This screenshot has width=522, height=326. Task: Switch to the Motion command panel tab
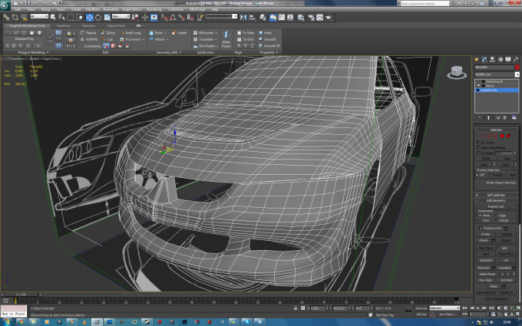[x=500, y=60]
